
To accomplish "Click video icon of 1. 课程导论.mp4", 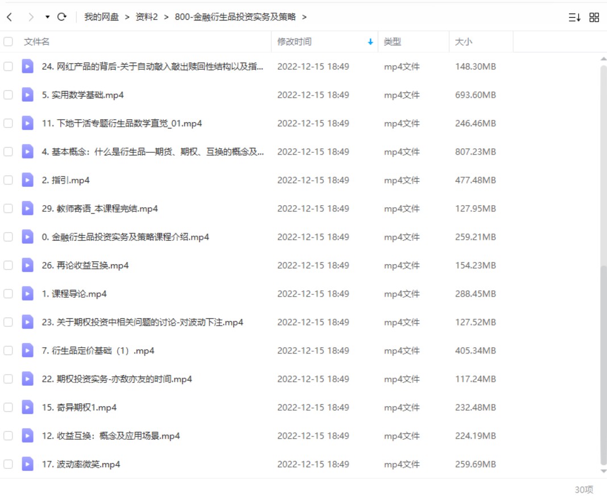I will 27,294.
